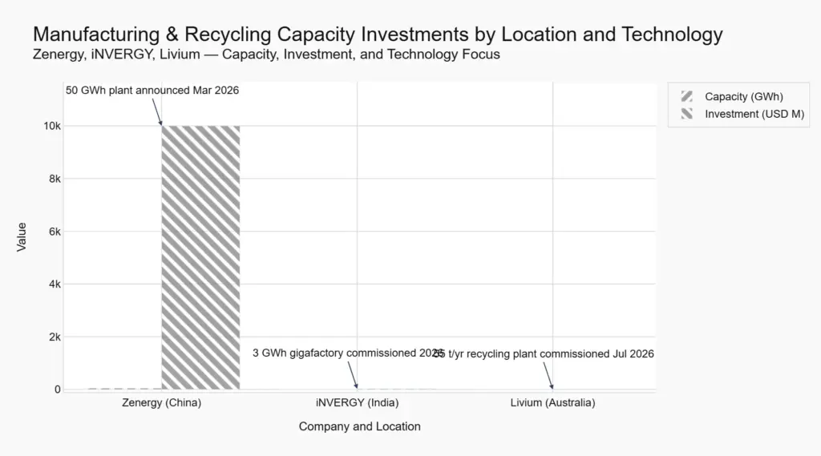Click the Investment (USD M) legend swatch
The height and width of the screenshot is (456, 821).
click(687, 114)
